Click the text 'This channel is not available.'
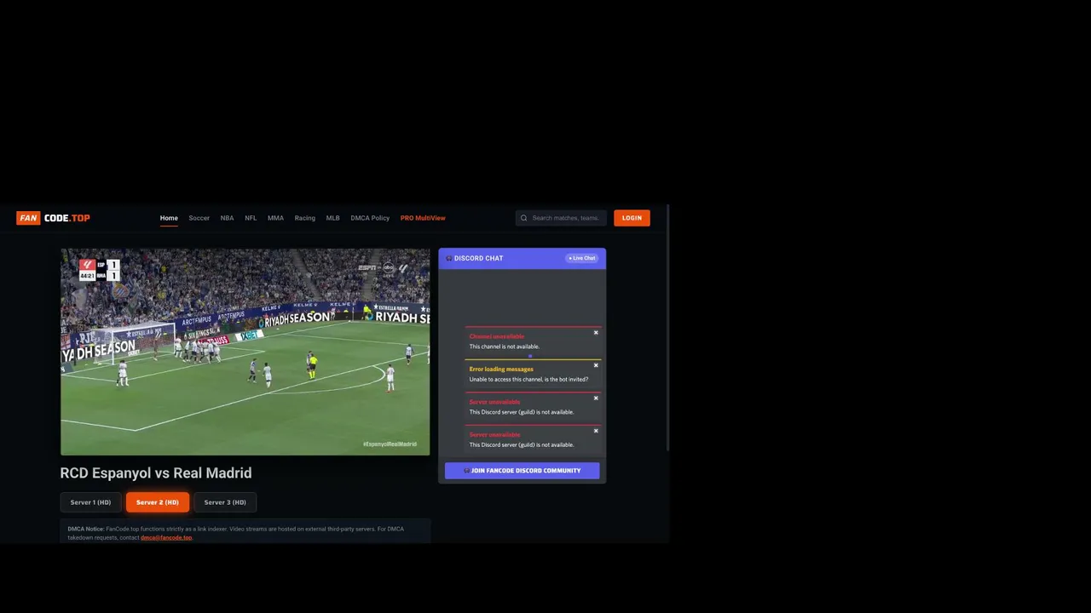The width and height of the screenshot is (1091, 613). tap(505, 347)
